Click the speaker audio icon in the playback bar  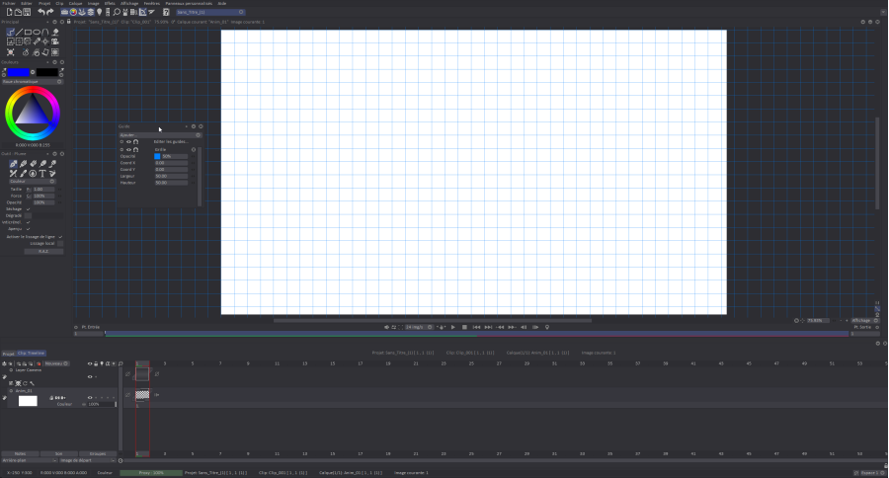387,327
